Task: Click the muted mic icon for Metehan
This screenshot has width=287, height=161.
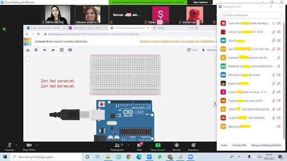Action: [x=278, y=66]
